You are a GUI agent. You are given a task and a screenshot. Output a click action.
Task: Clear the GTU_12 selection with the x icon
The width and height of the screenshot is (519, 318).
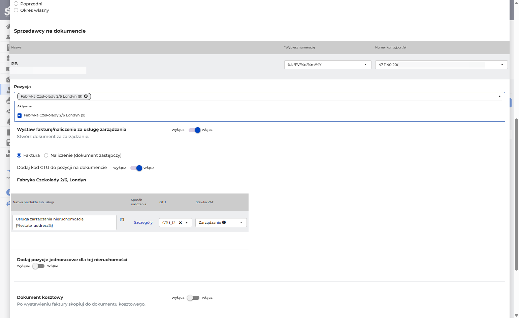click(x=180, y=223)
